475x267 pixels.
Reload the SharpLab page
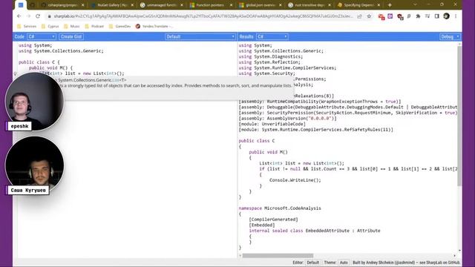tap(38, 16)
